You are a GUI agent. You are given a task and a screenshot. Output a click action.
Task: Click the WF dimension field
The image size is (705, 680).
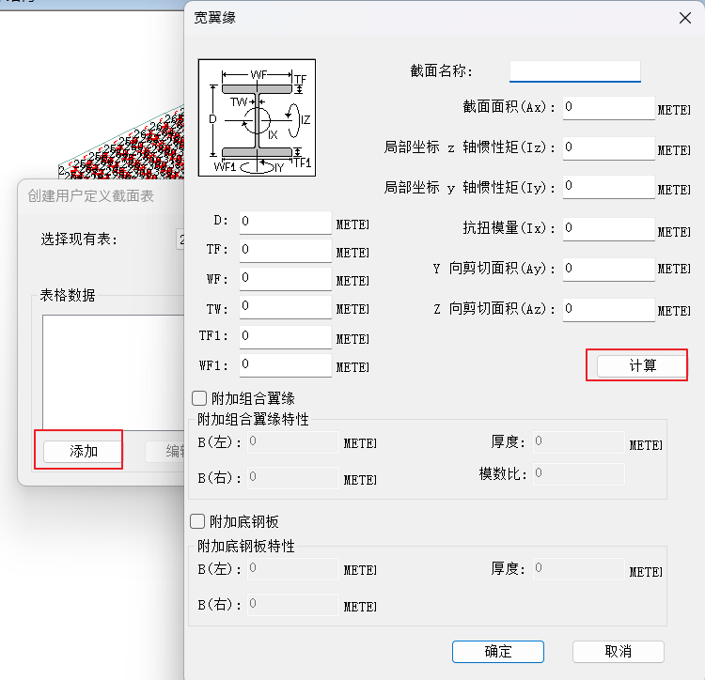[286, 279]
